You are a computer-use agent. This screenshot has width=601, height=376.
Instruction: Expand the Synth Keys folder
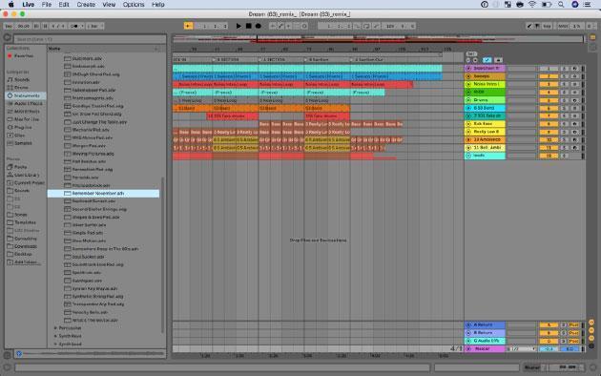55,336
